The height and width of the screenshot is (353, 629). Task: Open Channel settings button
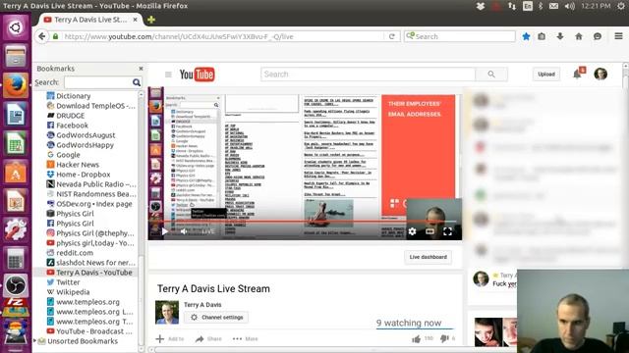[216, 318]
